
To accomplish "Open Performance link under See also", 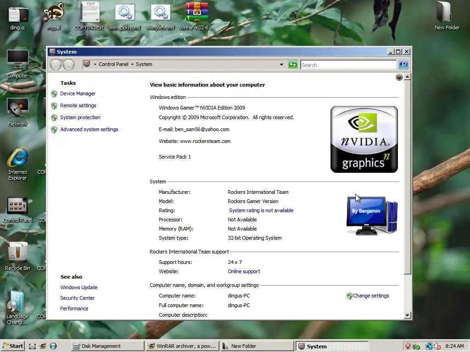I will [74, 308].
